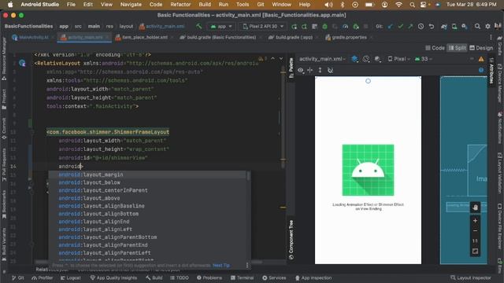Set preview zoom to 1:1
The image size is (504, 283).
[x=475, y=241]
